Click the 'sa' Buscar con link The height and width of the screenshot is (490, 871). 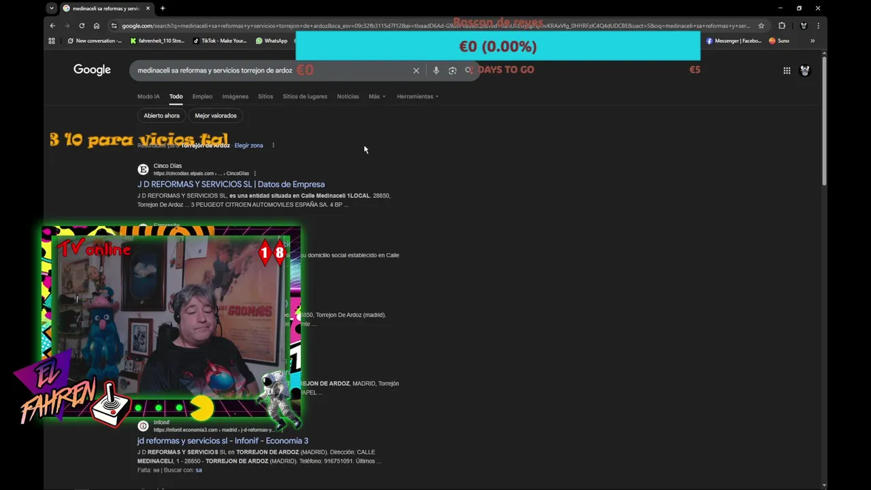pyautogui.click(x=199, y=470)
